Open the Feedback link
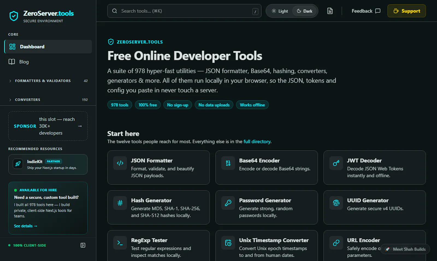 (x=366, y=11)
